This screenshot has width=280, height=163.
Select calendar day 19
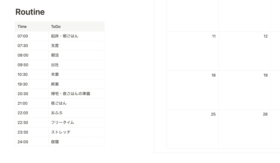pos(244,90)
